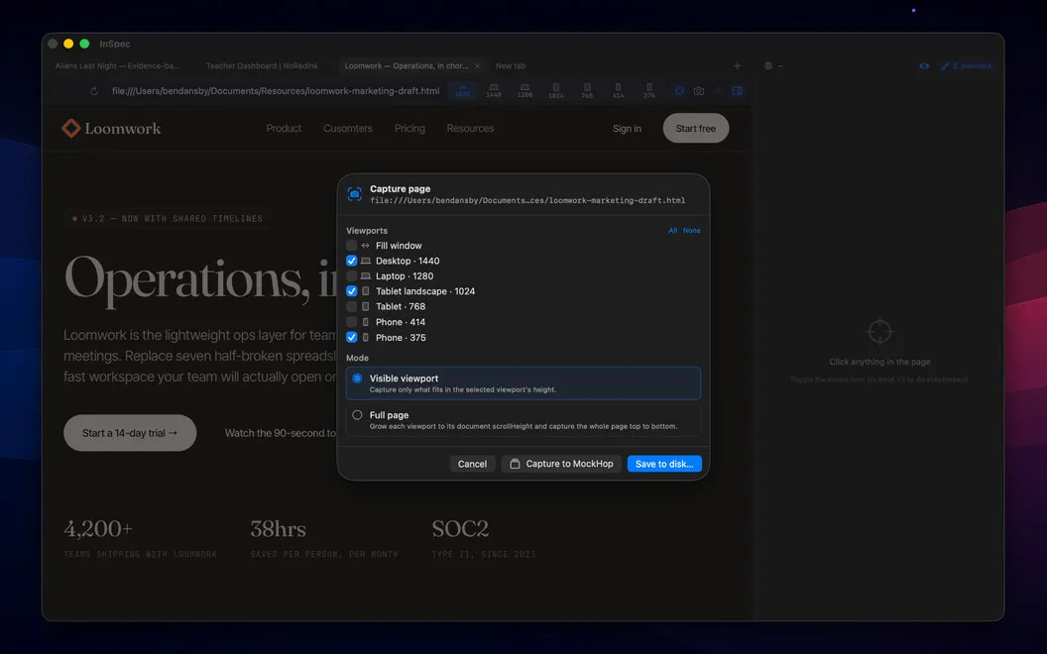Focus the file URL address field
Viewport: 1047px width, 654px height.
pyautogui.click(x=276, y=91)
